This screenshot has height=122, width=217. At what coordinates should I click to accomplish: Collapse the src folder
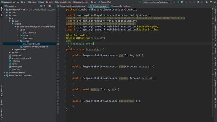[x=7, y=18]
